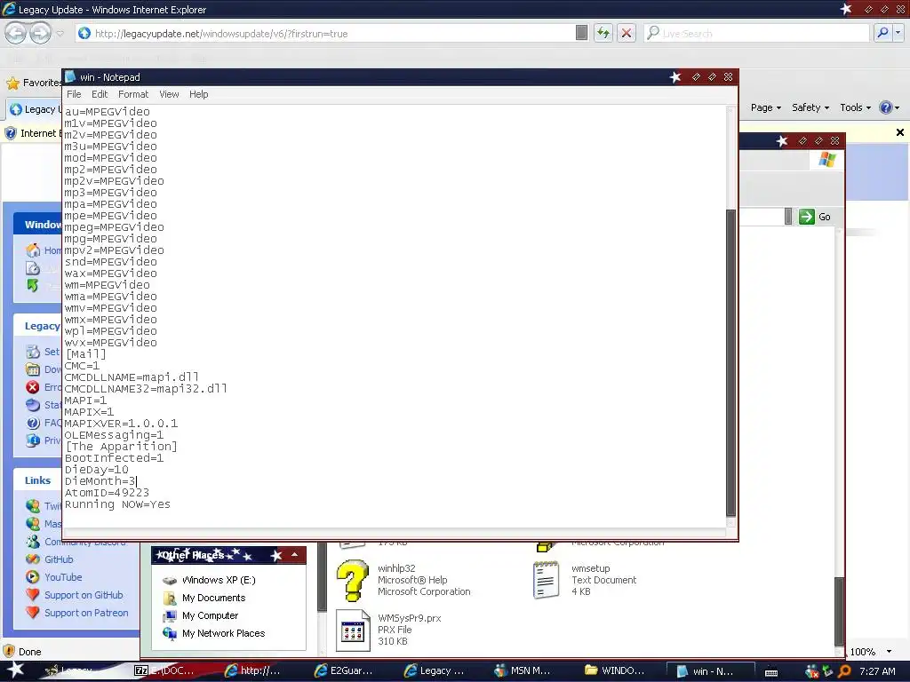Click the 7:27 AM clock
910x682 pixels.
tap(877, 671)
